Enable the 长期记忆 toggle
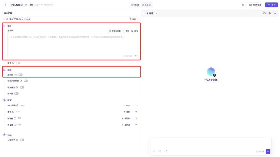This screenshot has height=157, width=280. point(22,140)
